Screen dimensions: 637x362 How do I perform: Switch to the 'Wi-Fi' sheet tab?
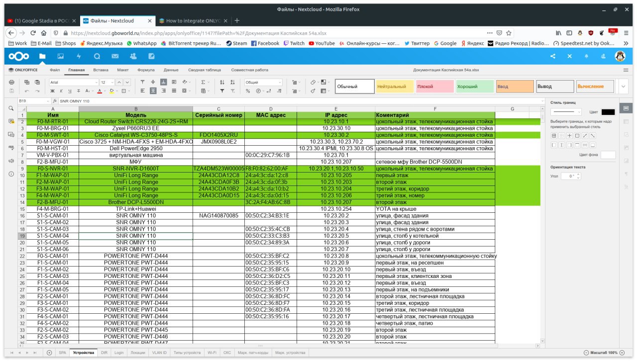[x=212, y=353]
